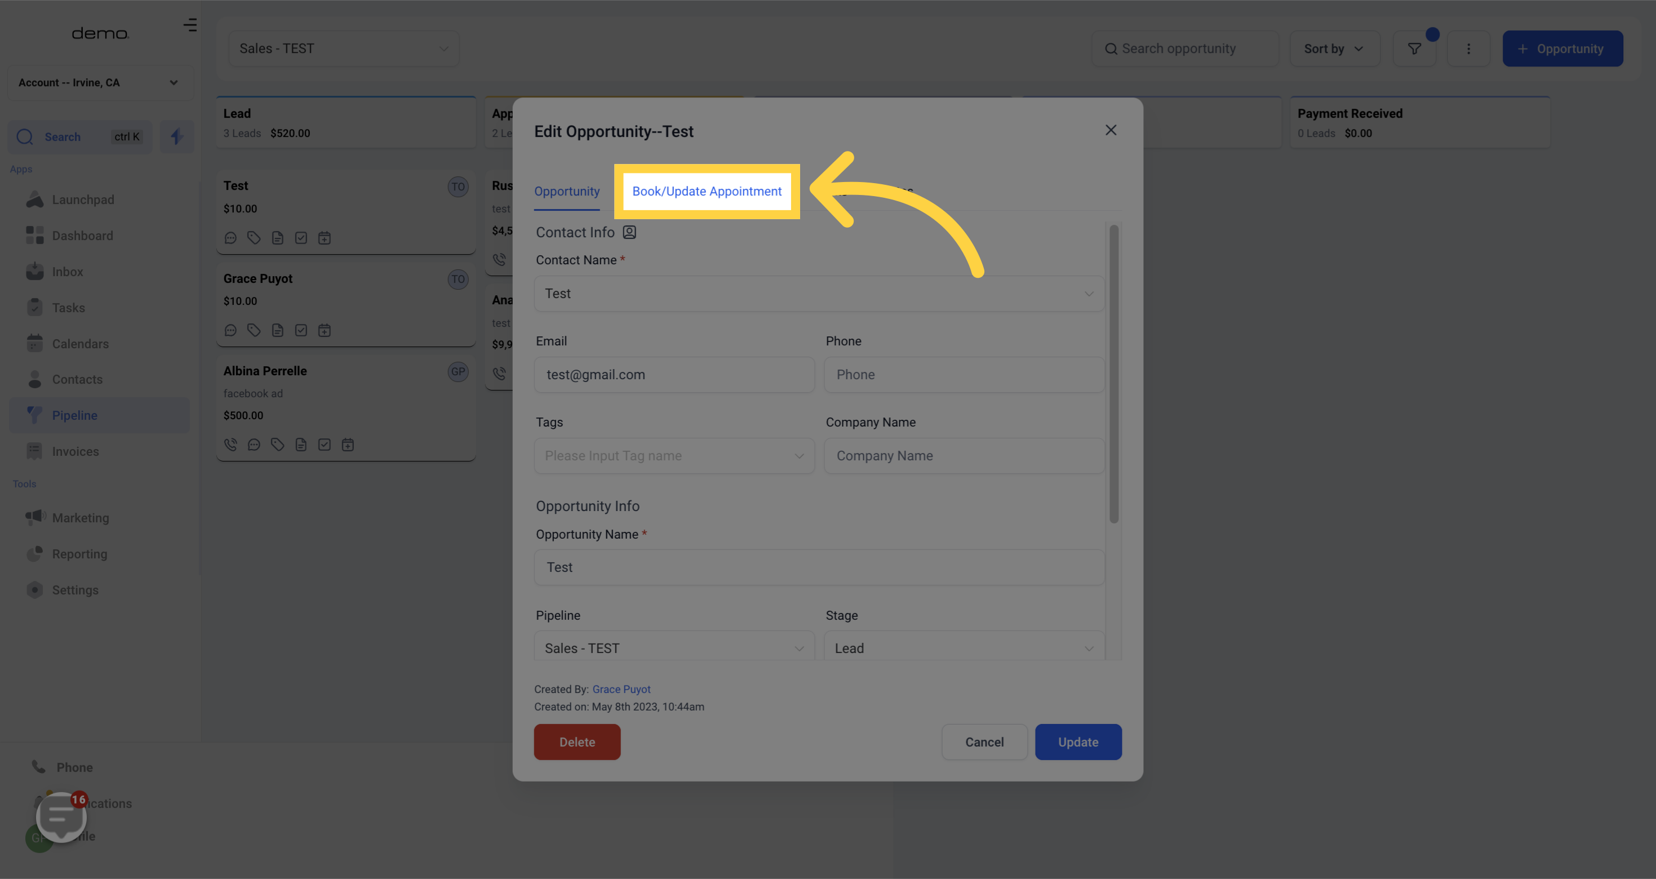Viewport: 1656px width, 879px height.
Task: Click add-appointment icon on Grace Puyot card
Action: [325, 331]
